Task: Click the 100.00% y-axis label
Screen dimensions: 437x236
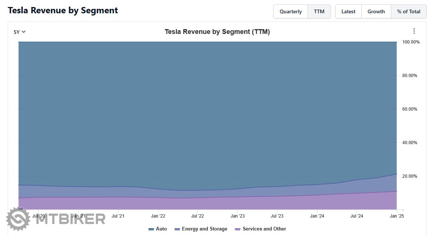Action: click(x=410, y=42)
